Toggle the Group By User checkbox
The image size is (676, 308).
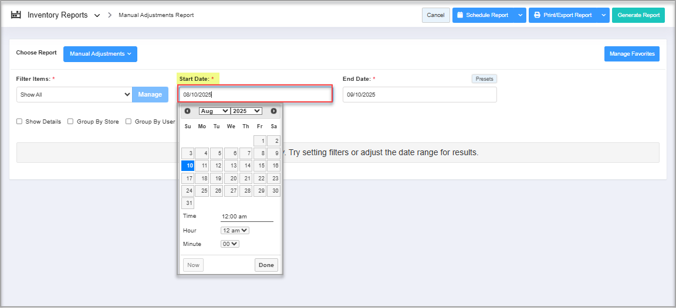[129, 122]
